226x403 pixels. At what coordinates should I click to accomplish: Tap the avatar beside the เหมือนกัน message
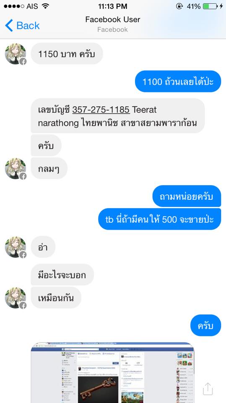coord(16,298)
